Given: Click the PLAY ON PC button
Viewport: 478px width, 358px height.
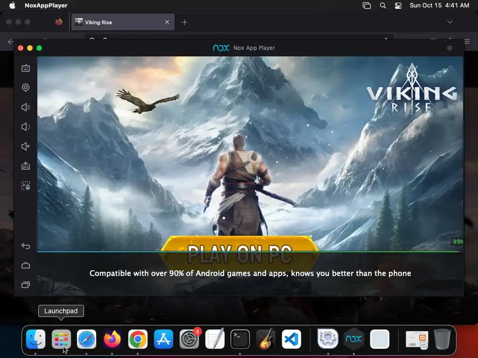Looking at the screenshot, I should click(x=239, y=254).
